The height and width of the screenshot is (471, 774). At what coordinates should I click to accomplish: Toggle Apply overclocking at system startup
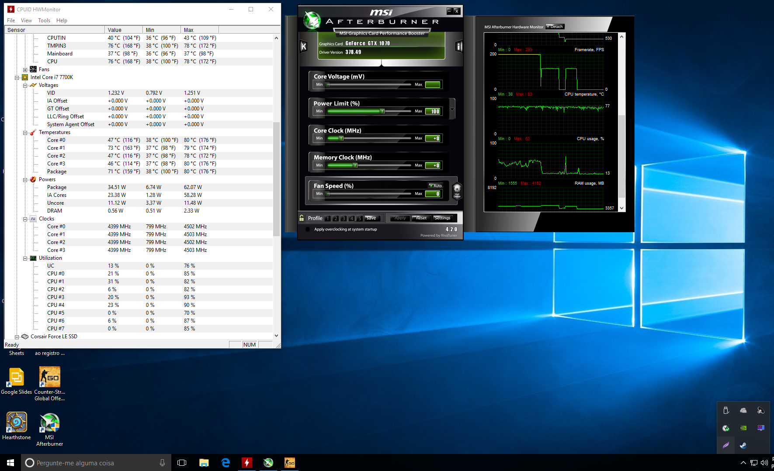[307, 229]
